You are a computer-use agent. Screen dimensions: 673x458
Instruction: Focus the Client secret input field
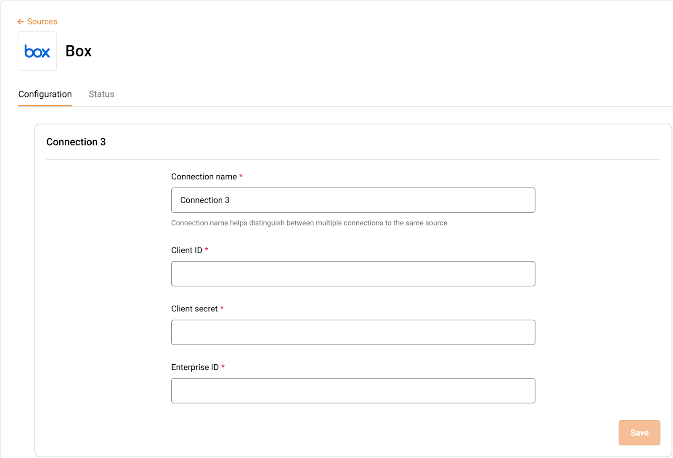[353, 332]
